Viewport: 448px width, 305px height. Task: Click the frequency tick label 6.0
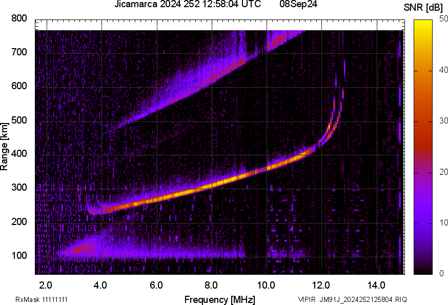[156, 285]
